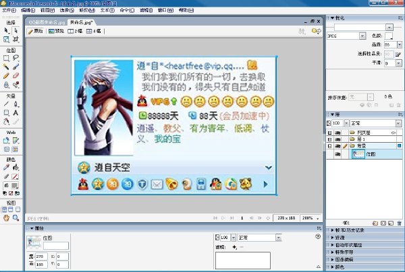This screenshot has width=405, height=272.
Task: Select the Marquee tool
Action: tap(7, 58)
